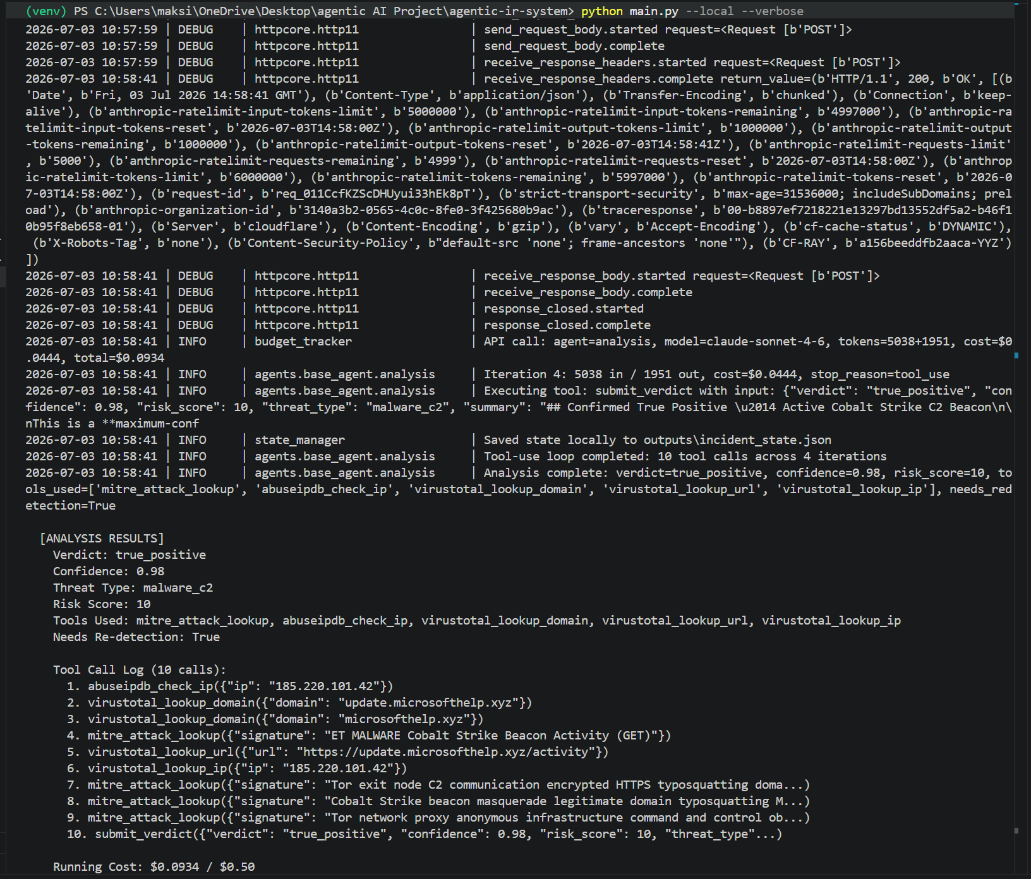Screen dimensions: 1031x879
Task: Click the 'Tool-use loop completed' log message
Action: pyautogui.click(x=685, y=456)
